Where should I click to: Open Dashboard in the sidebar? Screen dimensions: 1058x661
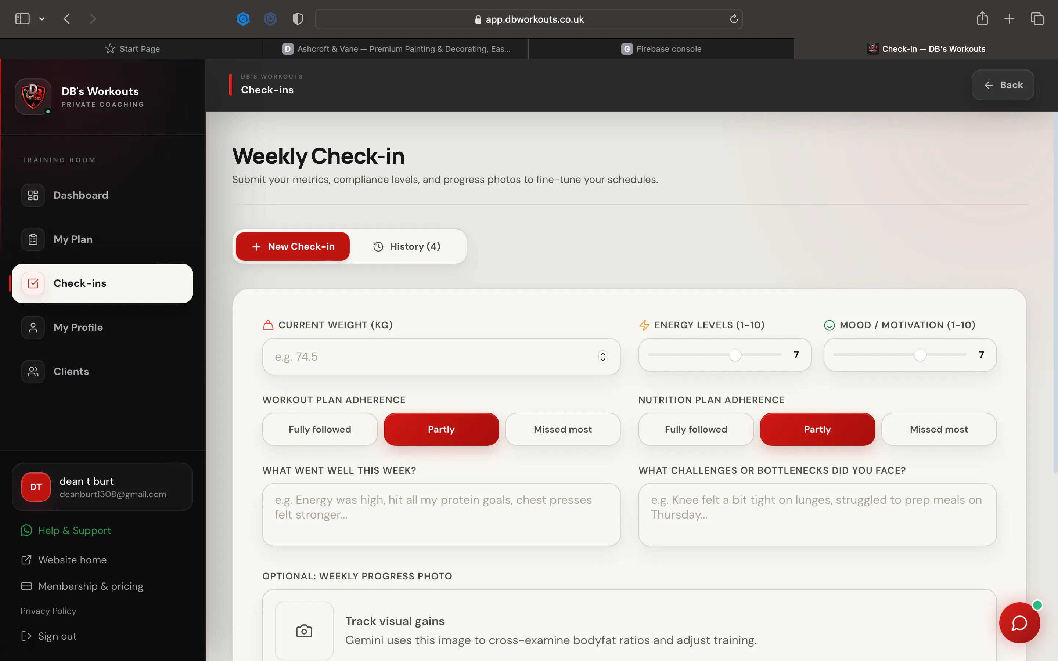coord(102,195)
